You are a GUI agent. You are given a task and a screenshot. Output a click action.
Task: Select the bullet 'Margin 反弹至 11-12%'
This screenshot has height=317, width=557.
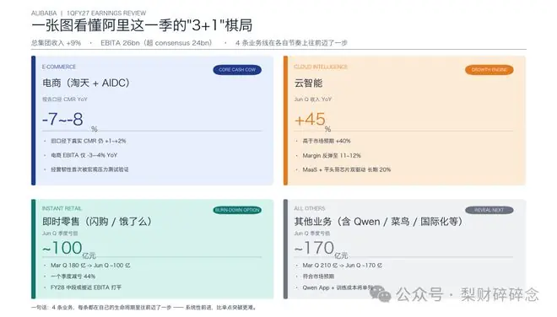(332, 155)
